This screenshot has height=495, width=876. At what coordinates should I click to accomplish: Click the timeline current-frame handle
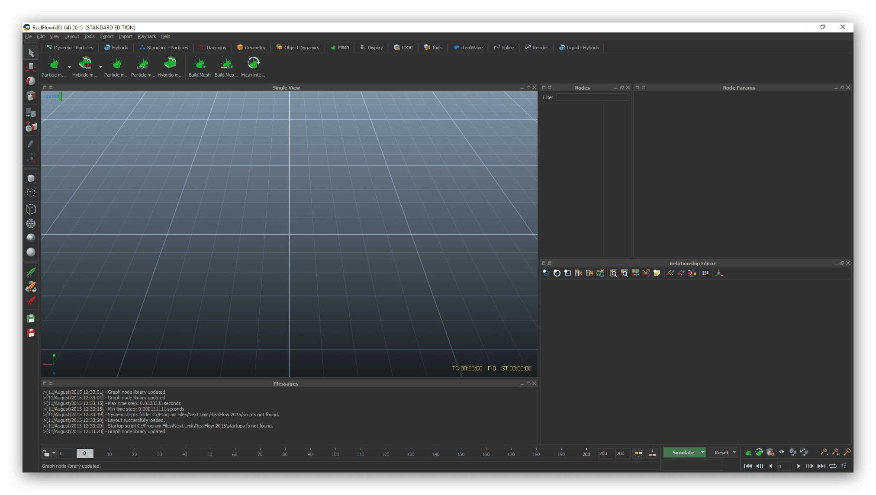tap(85, 453)
